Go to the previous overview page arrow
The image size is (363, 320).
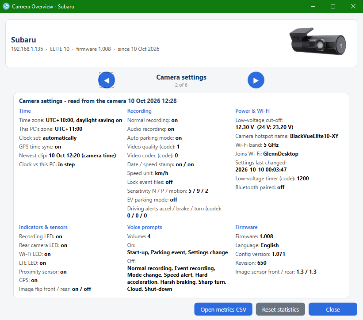(107, 80)
